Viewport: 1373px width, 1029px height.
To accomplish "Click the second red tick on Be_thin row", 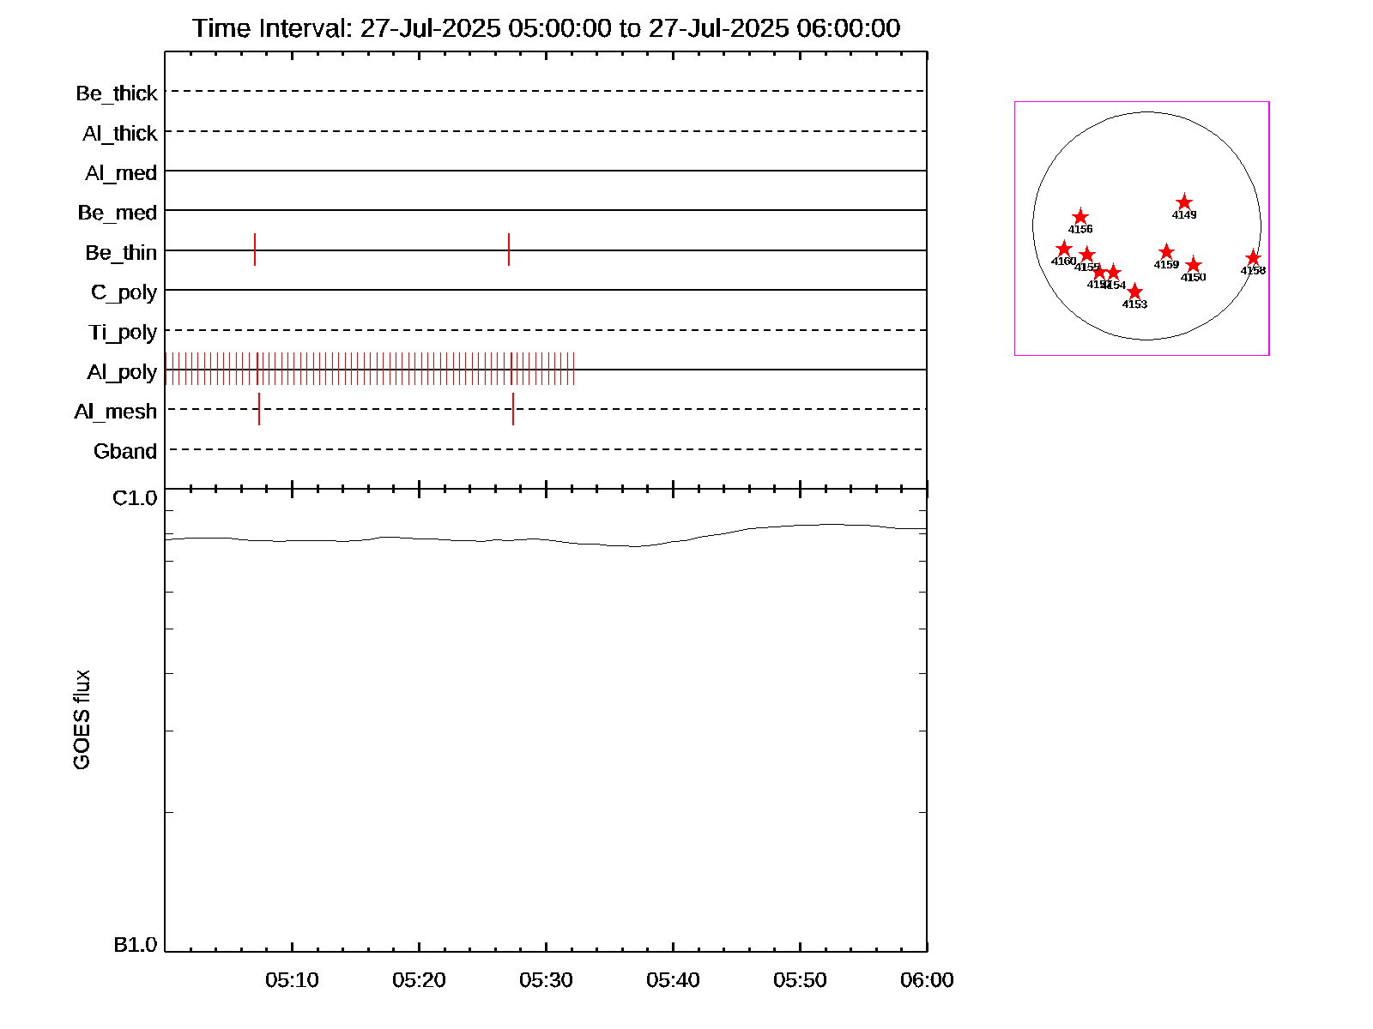I will (509, 250).
